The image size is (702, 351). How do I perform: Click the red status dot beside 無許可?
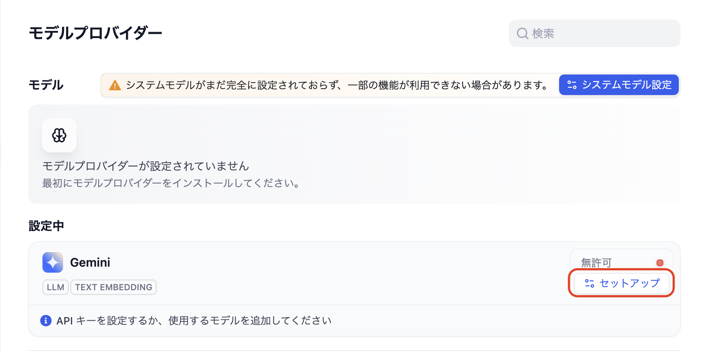(660, 263)
